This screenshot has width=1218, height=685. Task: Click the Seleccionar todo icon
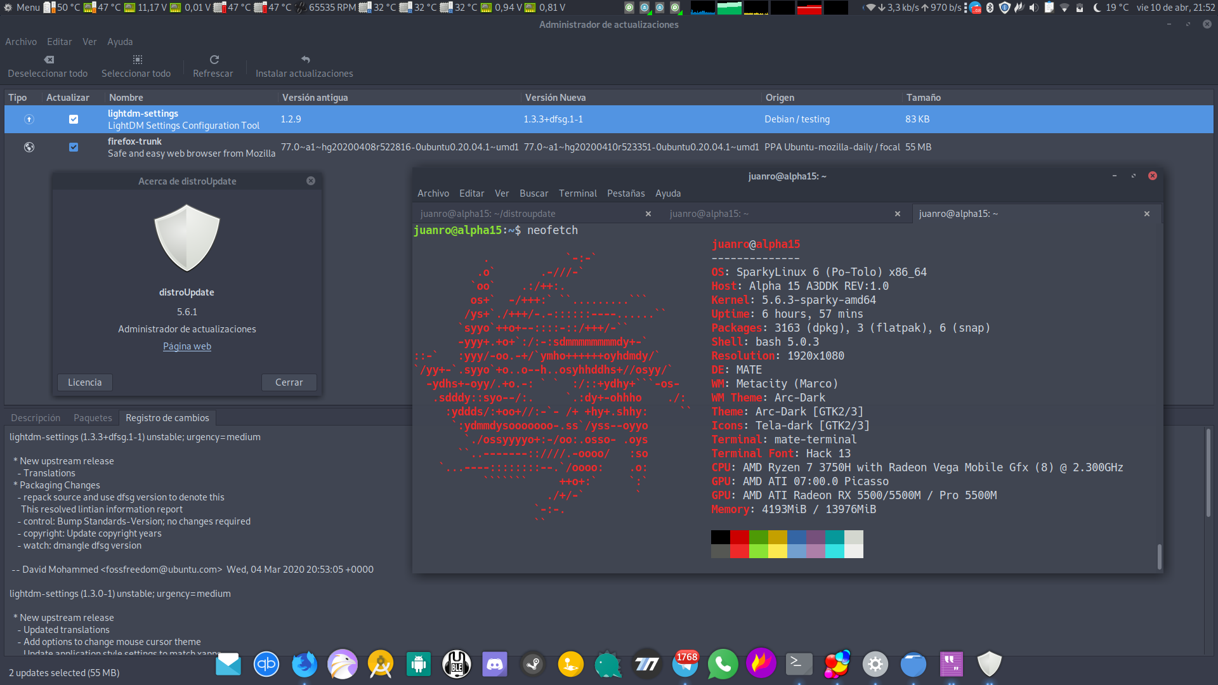tap(137, 60)
